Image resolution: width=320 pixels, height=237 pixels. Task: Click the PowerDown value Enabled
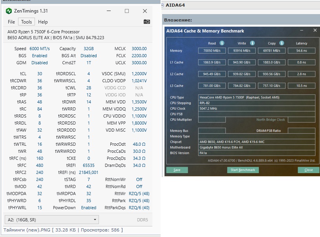pos(89,208)
